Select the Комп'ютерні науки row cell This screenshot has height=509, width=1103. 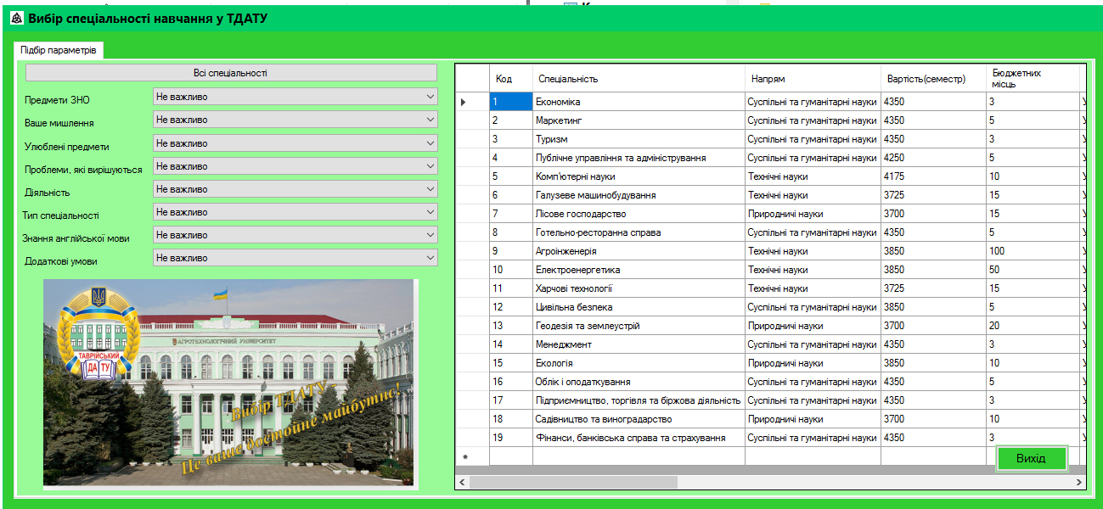(639, 176)
